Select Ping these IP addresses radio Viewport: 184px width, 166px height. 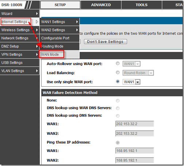point(118,143)
